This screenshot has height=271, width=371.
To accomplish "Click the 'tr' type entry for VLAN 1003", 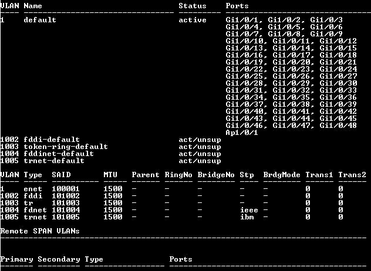I will click(x=28, y=202).
